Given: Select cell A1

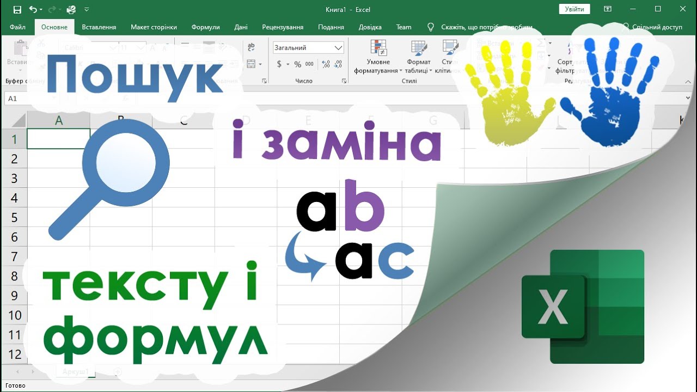Looking at the screenshot, I should (59, 139).
